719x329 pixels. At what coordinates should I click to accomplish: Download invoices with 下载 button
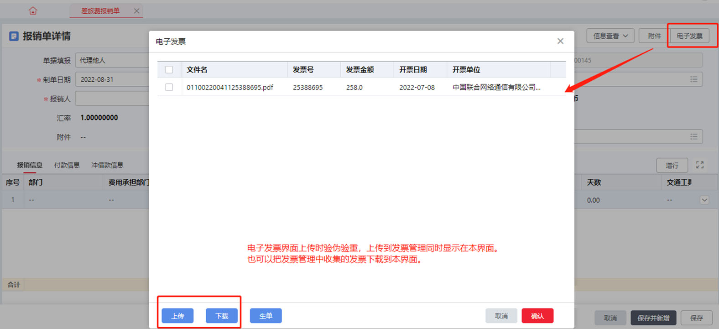click(222, 316)
